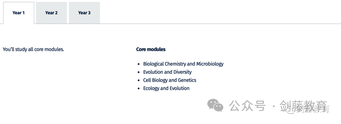Switch to the Year 2 tab
This screenshot has width=341, height=124.
pos(51,13)
